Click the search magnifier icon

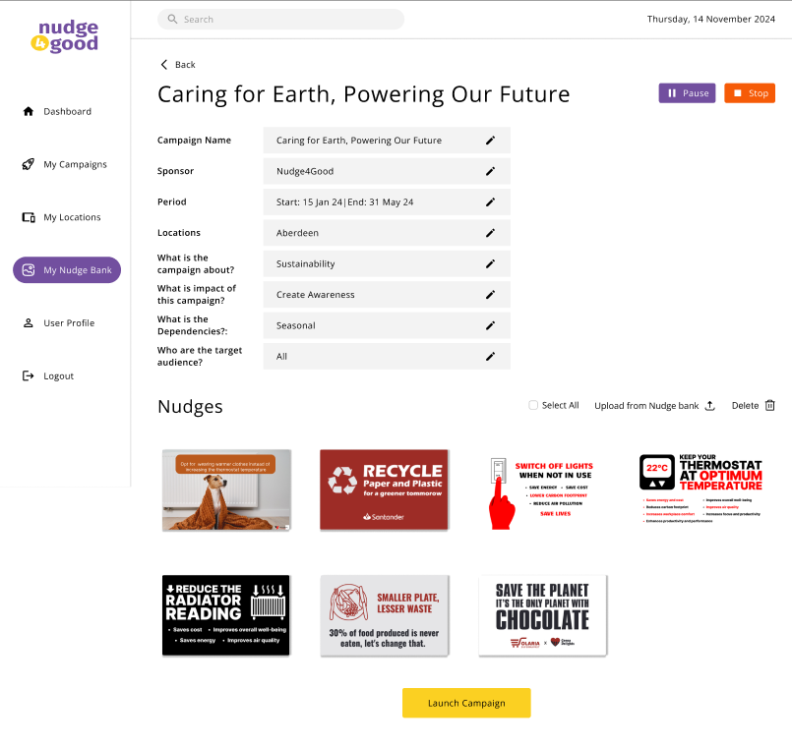(173, 20)
